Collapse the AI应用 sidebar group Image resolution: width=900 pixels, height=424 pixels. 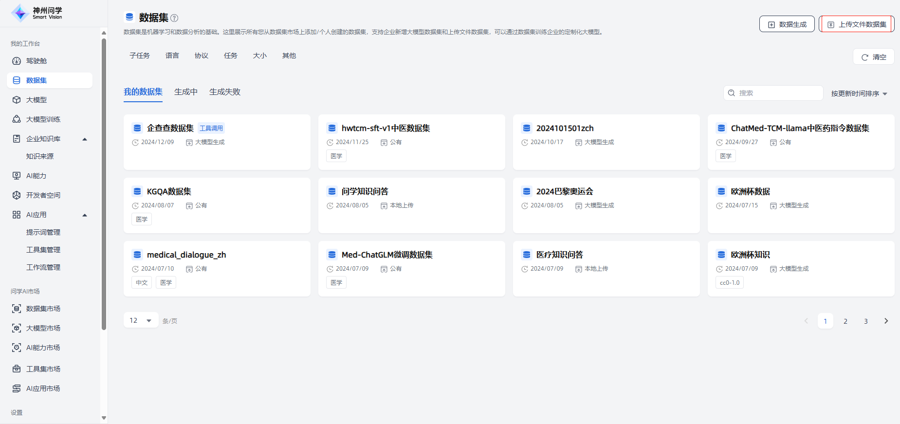pyautogui.click(x=85, y=215)
